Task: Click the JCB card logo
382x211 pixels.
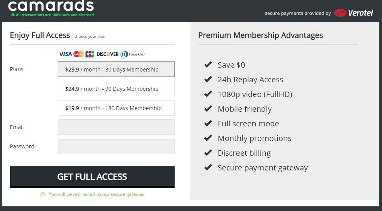Action: (90, 54)
